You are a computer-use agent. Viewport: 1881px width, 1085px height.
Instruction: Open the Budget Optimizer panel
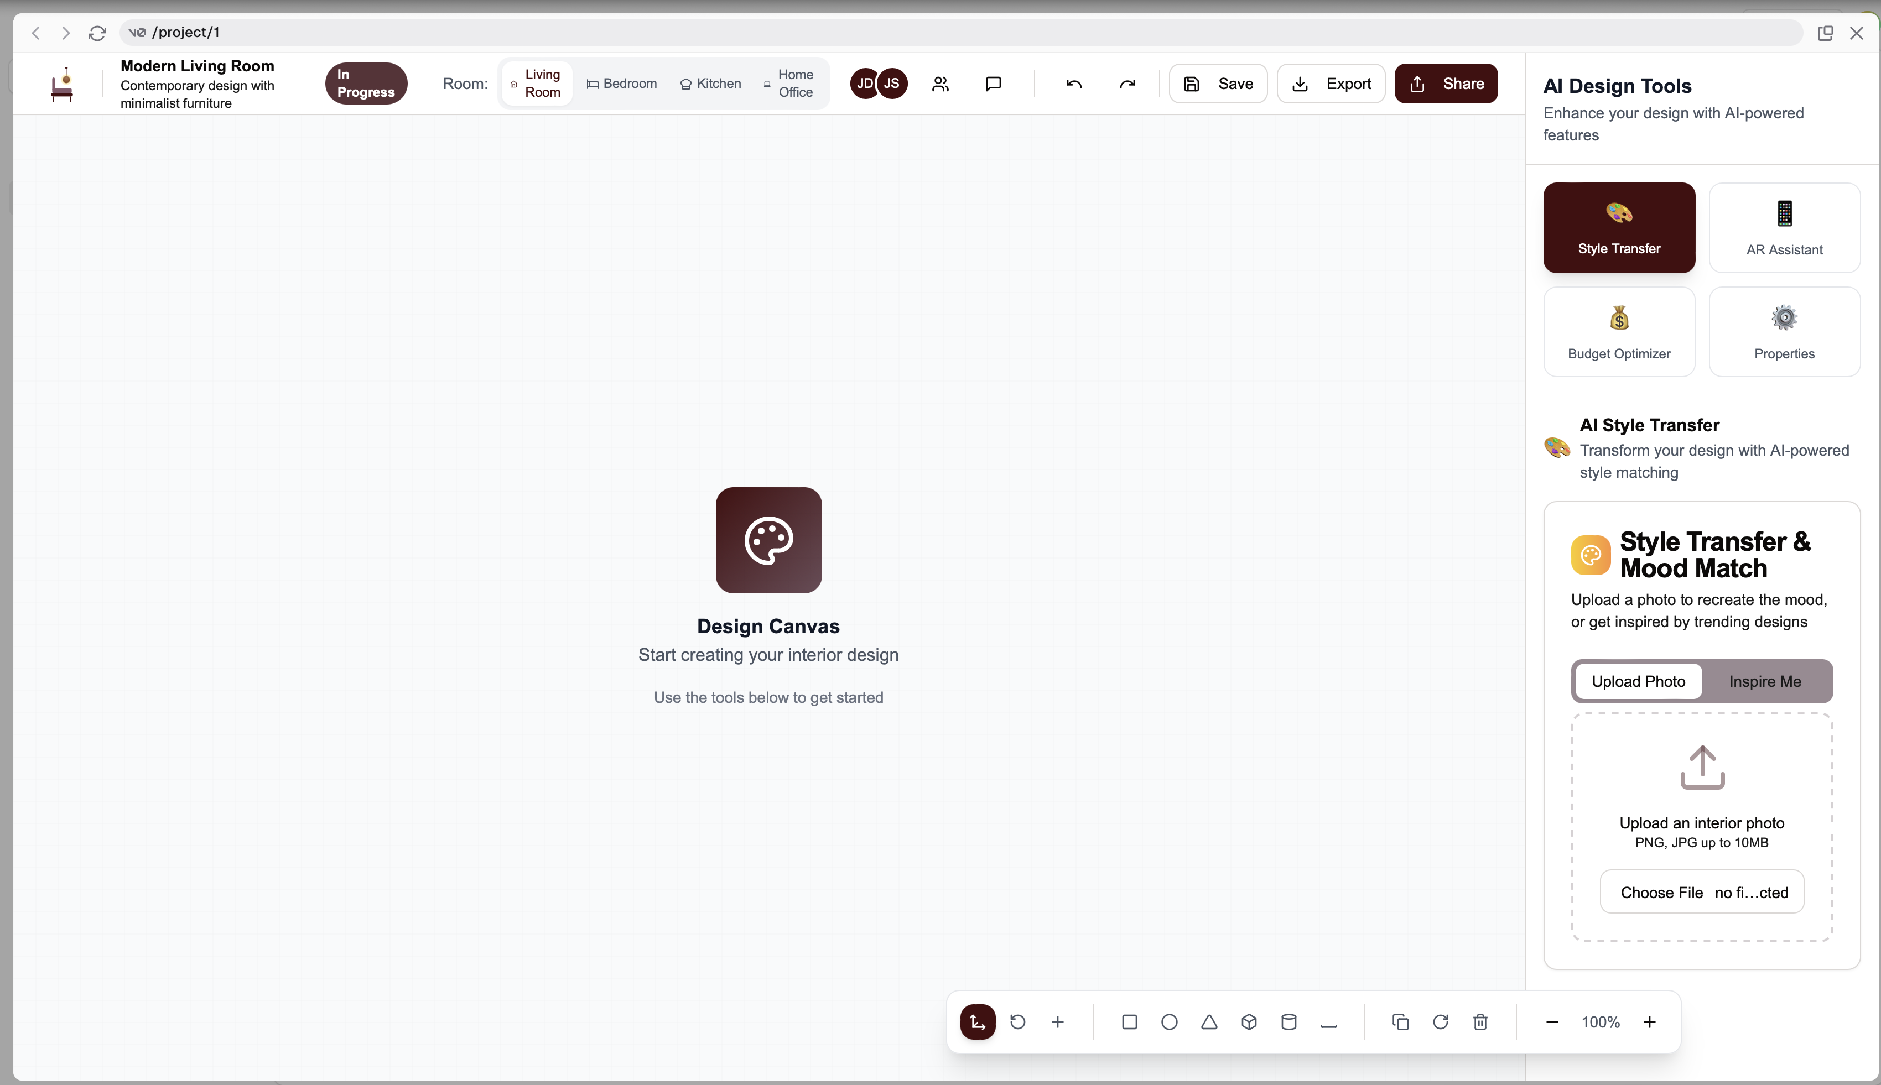[x=1619, y=332]
